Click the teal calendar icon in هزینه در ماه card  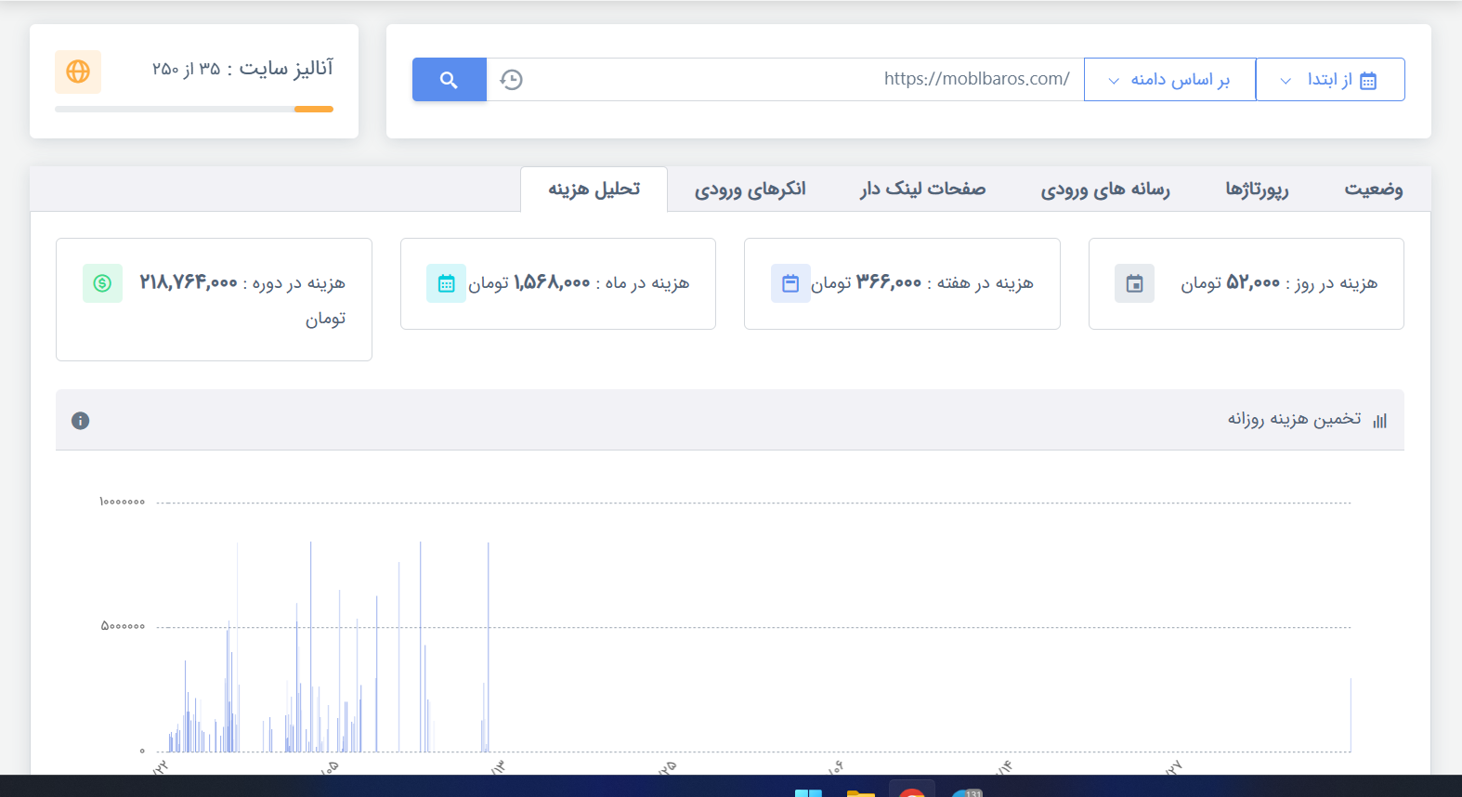[446, 283]
